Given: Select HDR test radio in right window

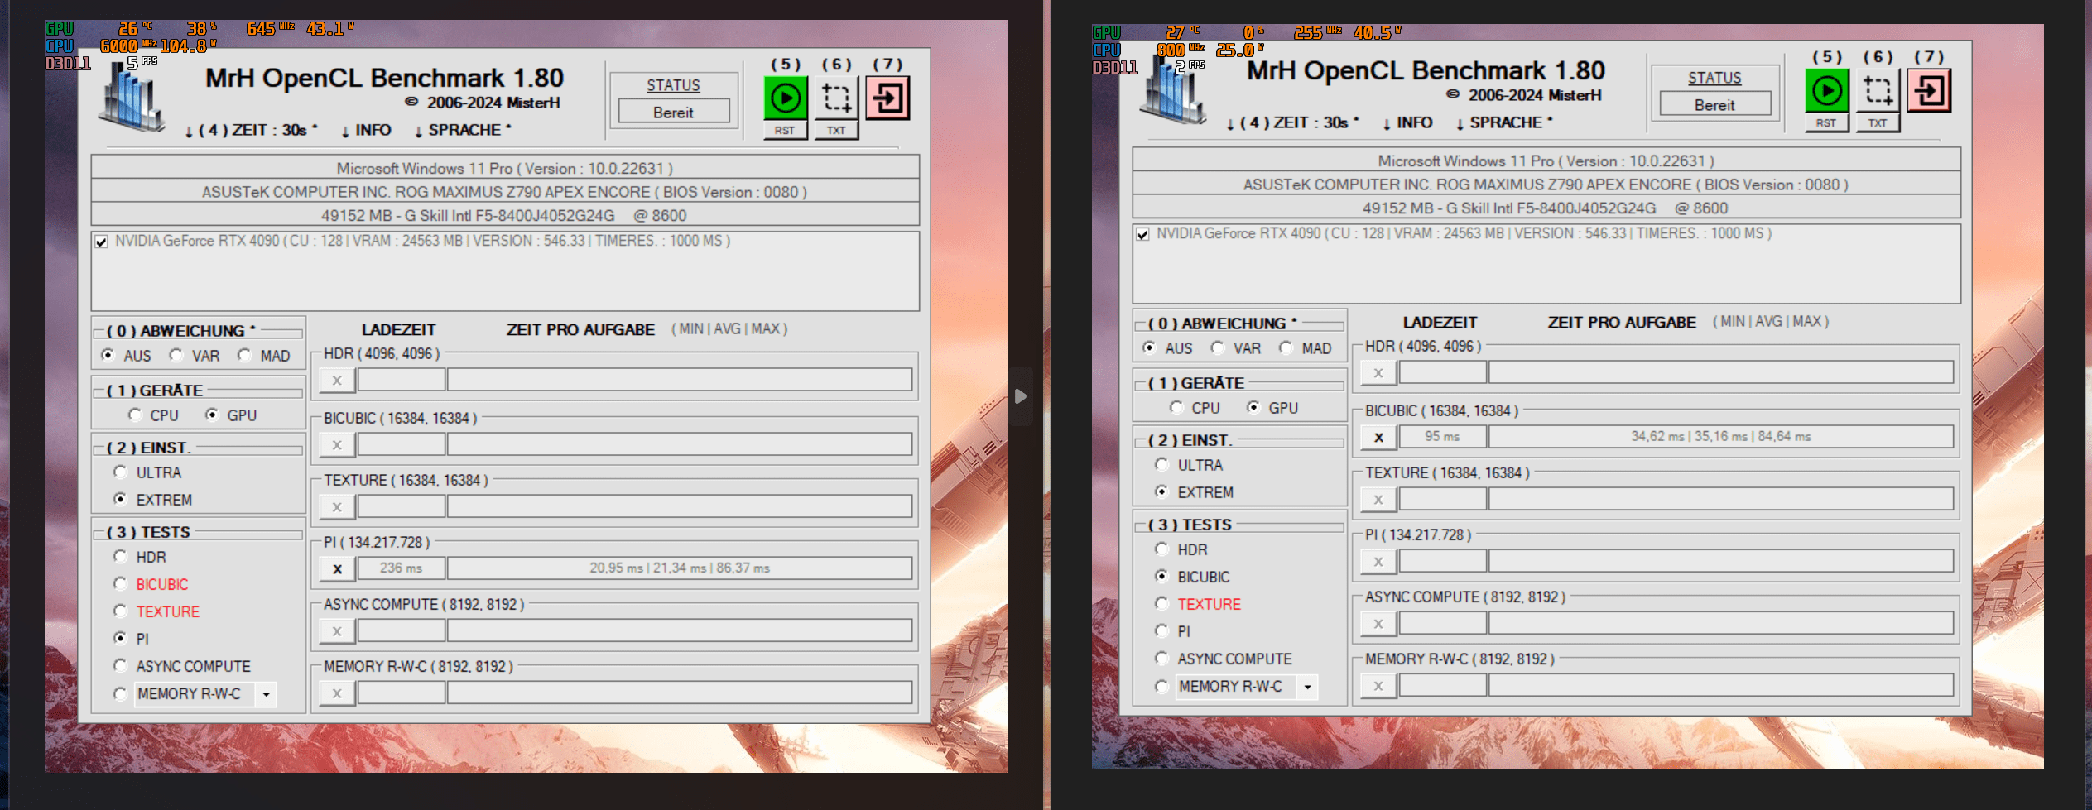Looking at the screenshot, I should (x=1162, y=549).
